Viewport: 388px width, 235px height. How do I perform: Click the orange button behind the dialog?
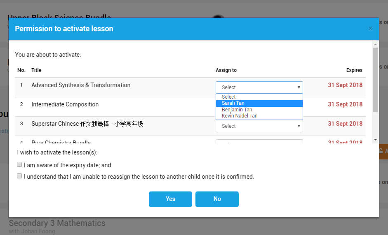tap(383, 152)
